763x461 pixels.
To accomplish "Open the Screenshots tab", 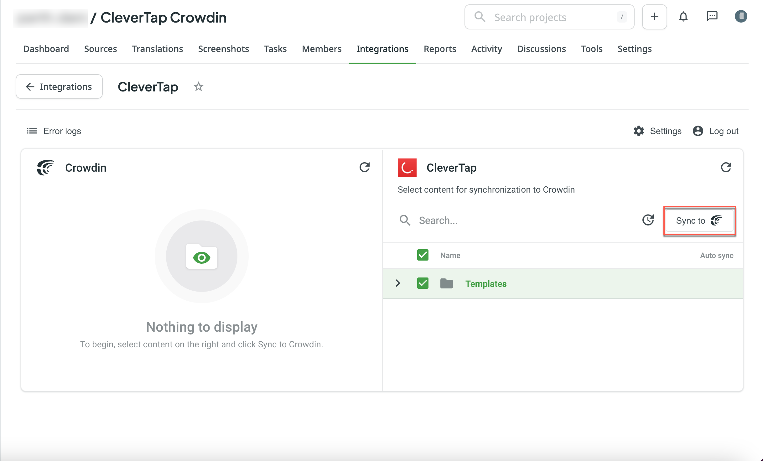I will pyautogui.click(x=223, y=49).
